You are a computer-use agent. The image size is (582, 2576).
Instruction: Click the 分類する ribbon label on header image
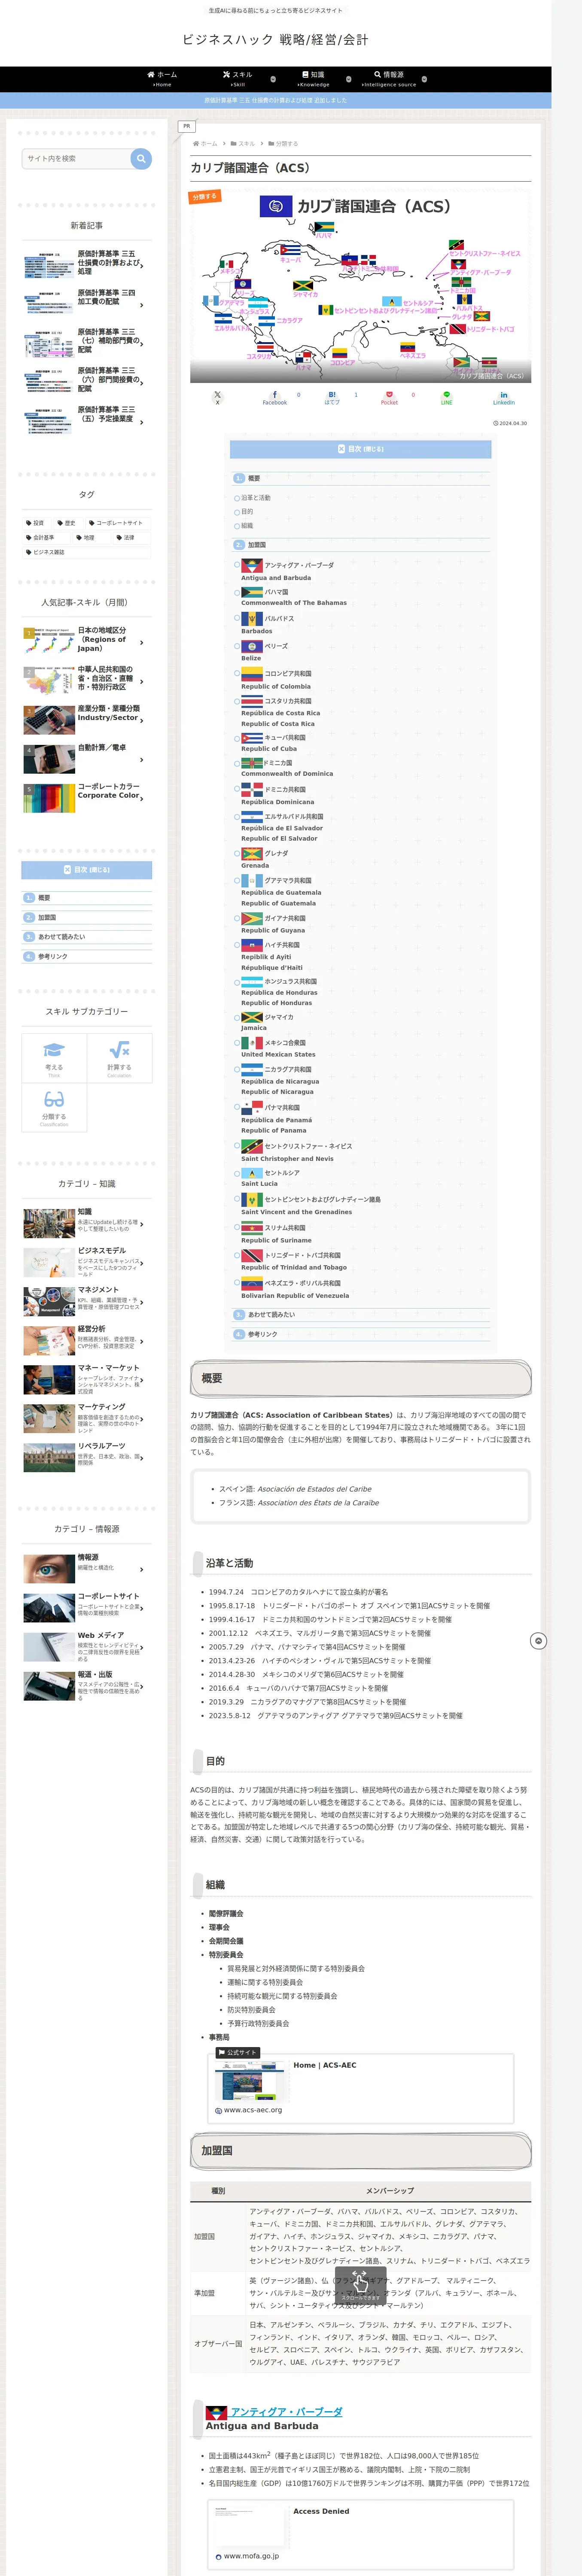[x=205, y=197]
